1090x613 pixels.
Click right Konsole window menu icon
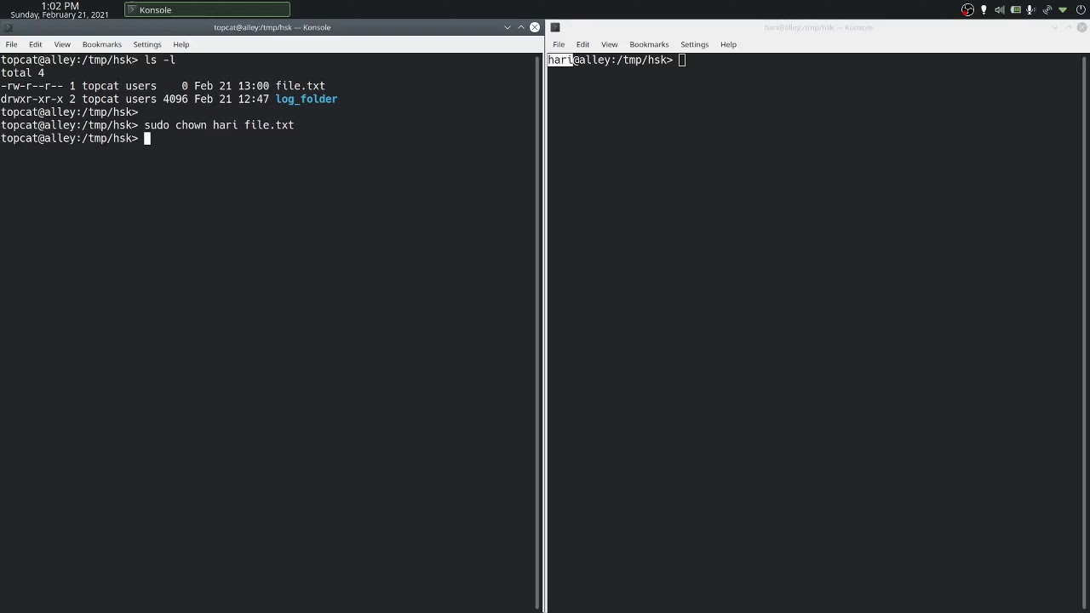555,27
